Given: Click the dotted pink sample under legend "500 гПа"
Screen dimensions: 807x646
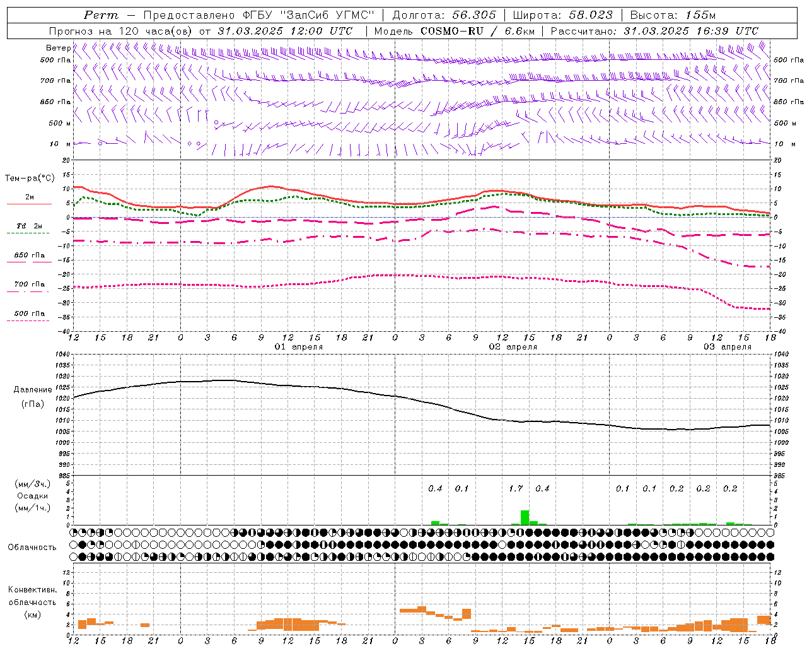Looking at the screenshot, I should click(28, 321).
